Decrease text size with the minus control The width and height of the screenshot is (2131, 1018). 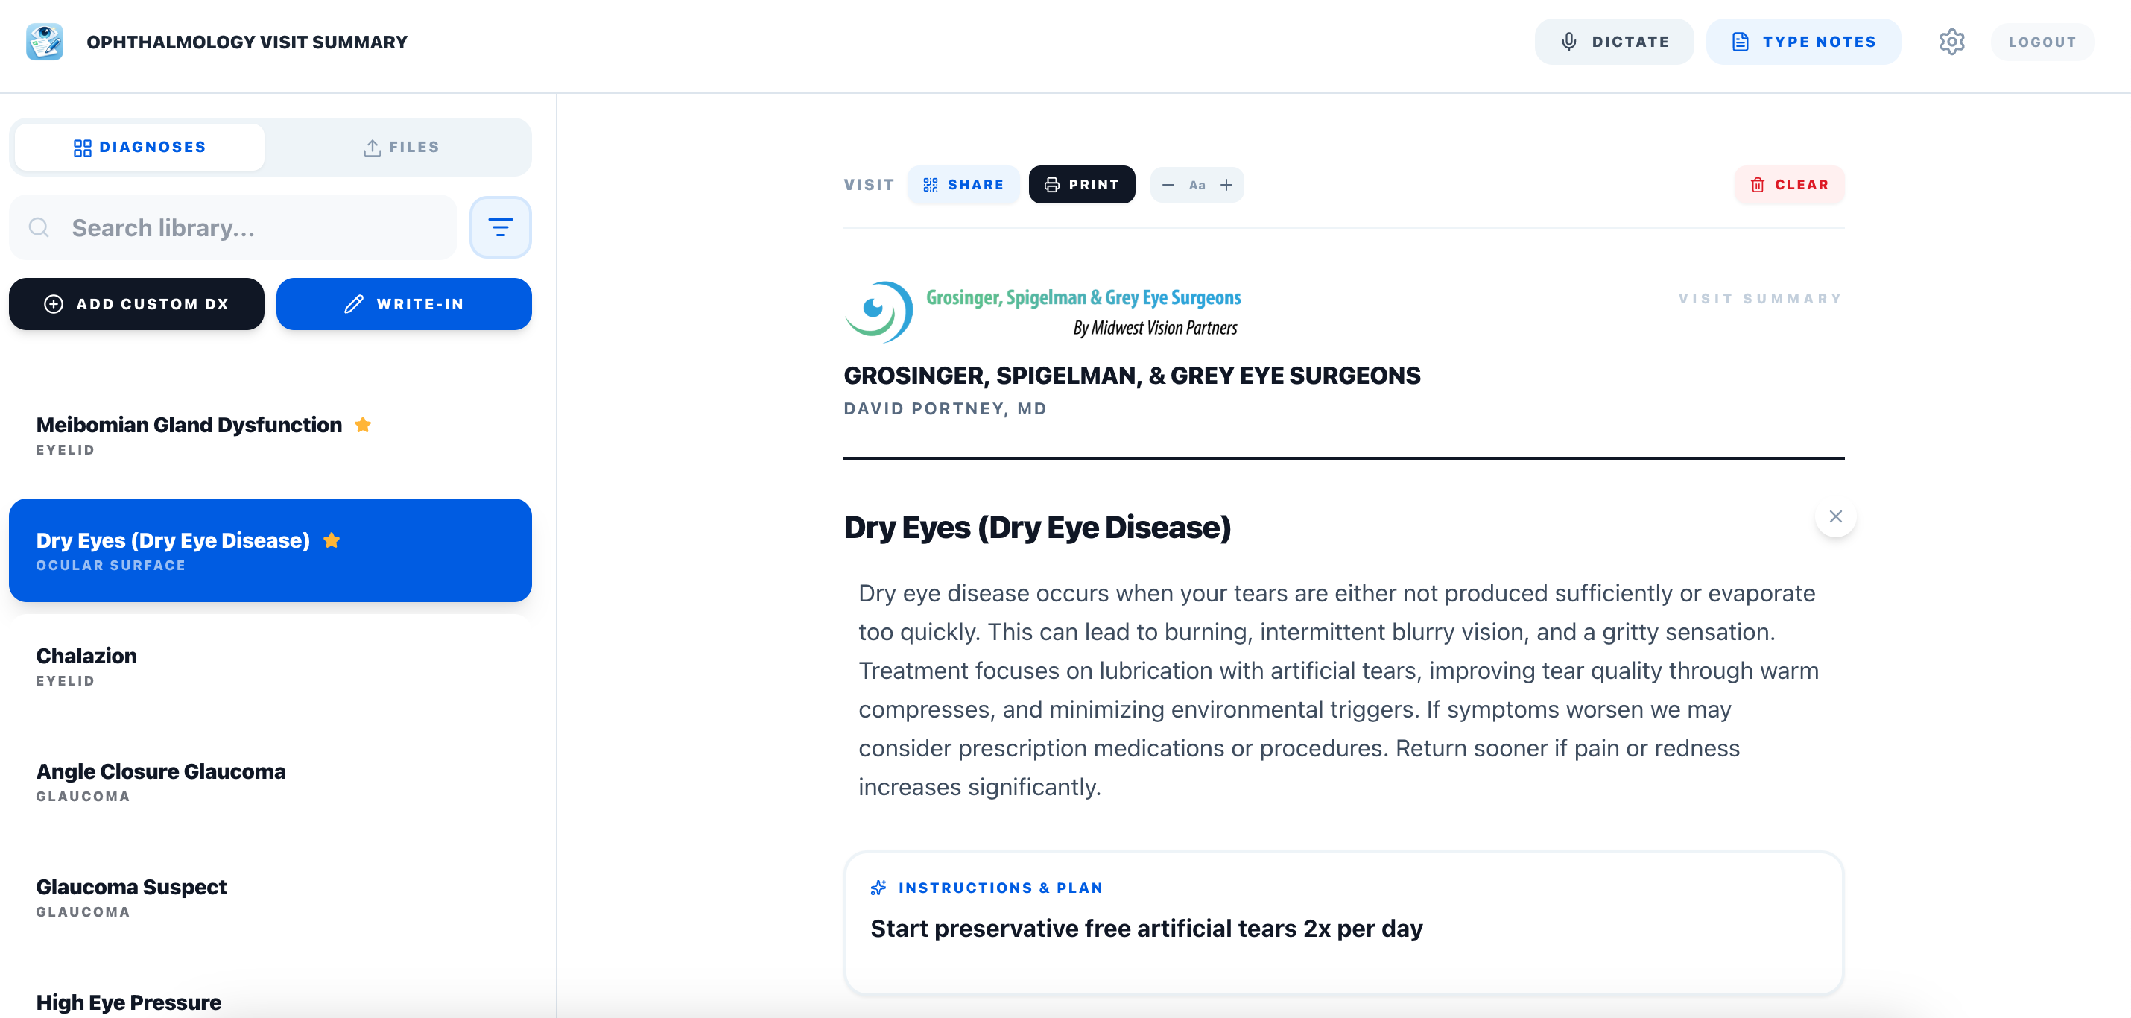pos(1168,185)
